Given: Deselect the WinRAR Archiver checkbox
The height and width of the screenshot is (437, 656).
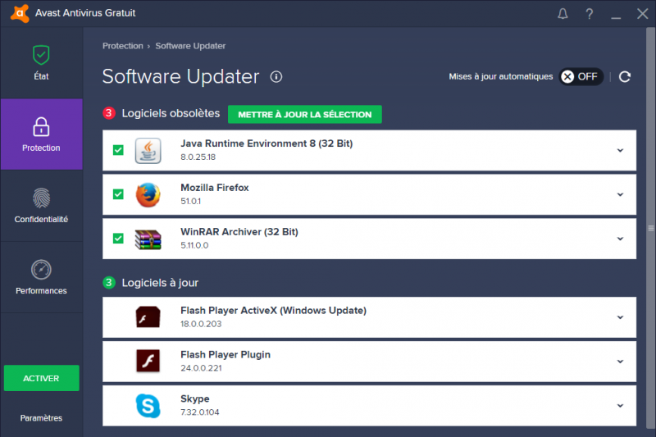Looking at the screenshot, I should coord(118,239).
